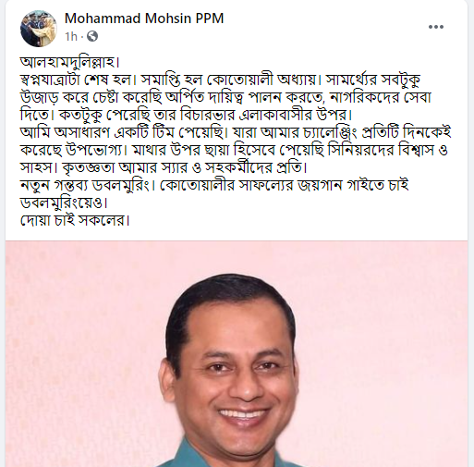Click the opening line আলহামদুলিল্লাহ।
Viewport: 474px width, 467px height.
pyautogui.click(x=70, y=62)
